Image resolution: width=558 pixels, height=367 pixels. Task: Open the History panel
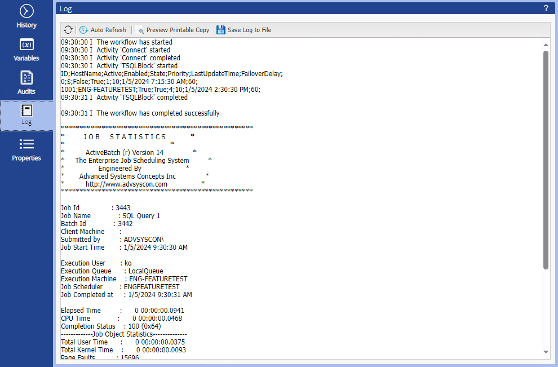(x=26, y=16)
